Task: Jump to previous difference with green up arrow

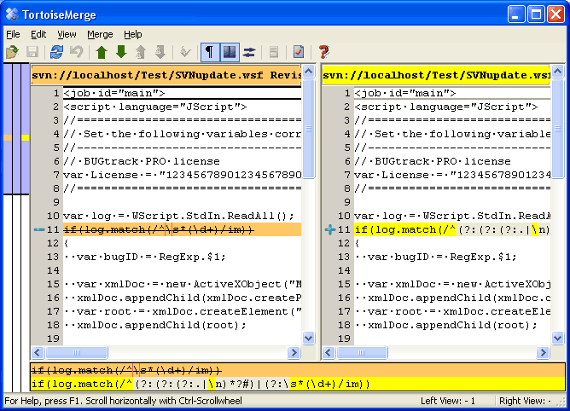Action: pyautogui.click(x=102, y=53)
